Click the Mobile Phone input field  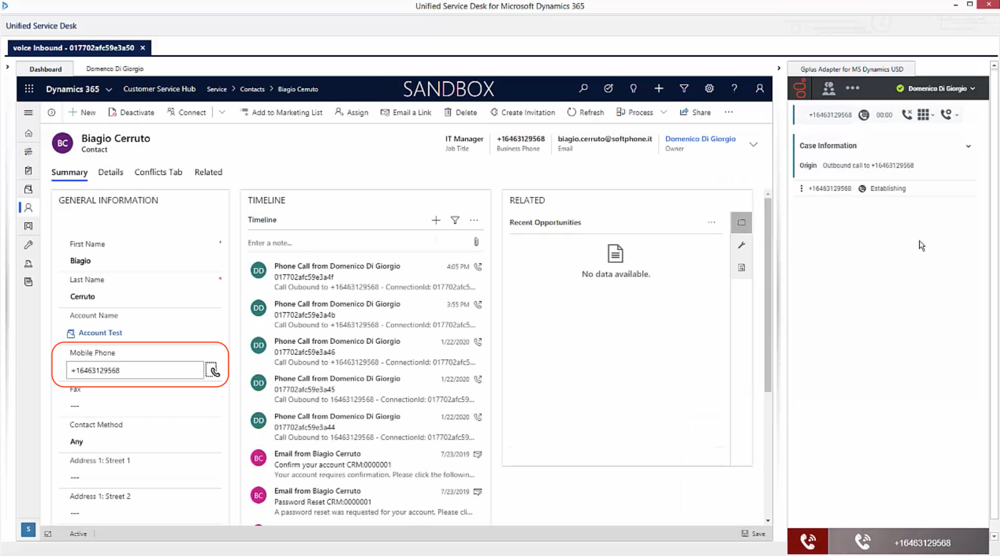coord(135,370)
